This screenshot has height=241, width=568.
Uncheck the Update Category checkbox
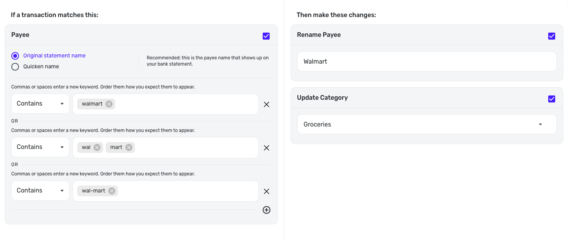[x=552, y=99]
